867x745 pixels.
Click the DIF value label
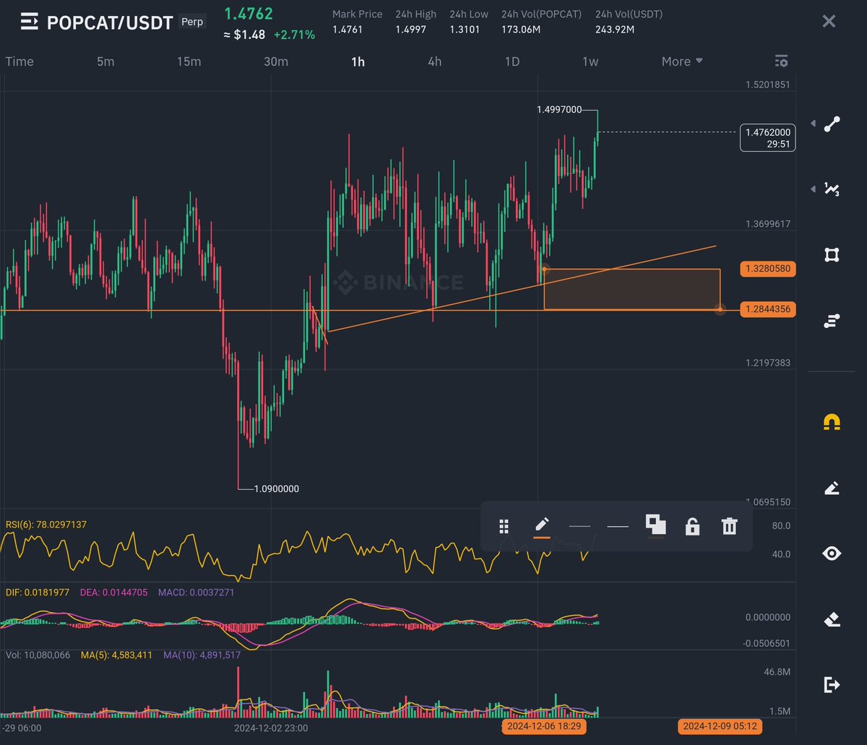click(38, 592)
